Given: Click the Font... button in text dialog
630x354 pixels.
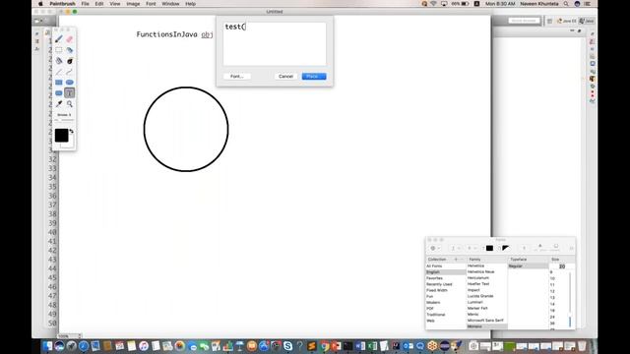Looking at the screenshot, I should [236, 77].
